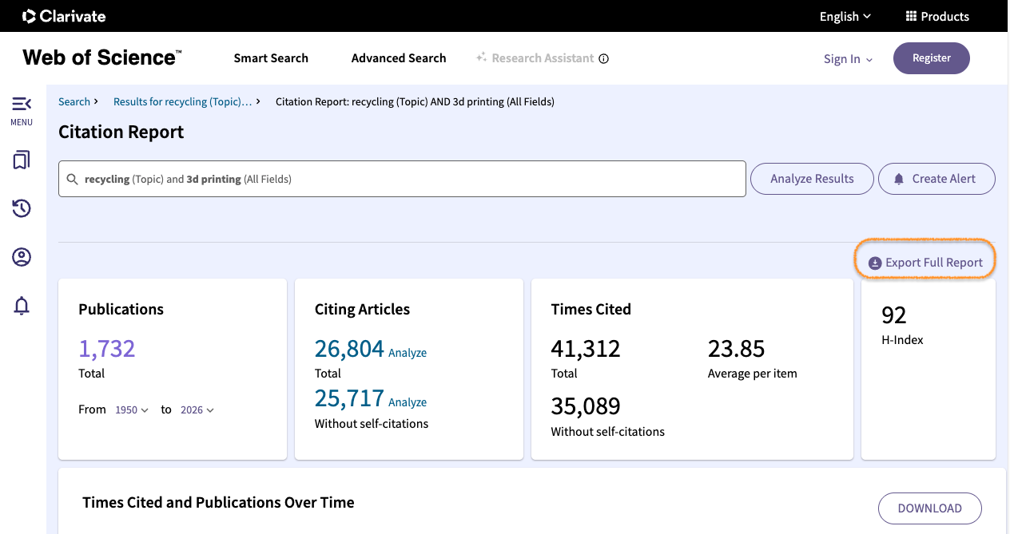Click 'Times Cited and Publications Over Time' heading
1010x534 pixels.
[218, 502]
